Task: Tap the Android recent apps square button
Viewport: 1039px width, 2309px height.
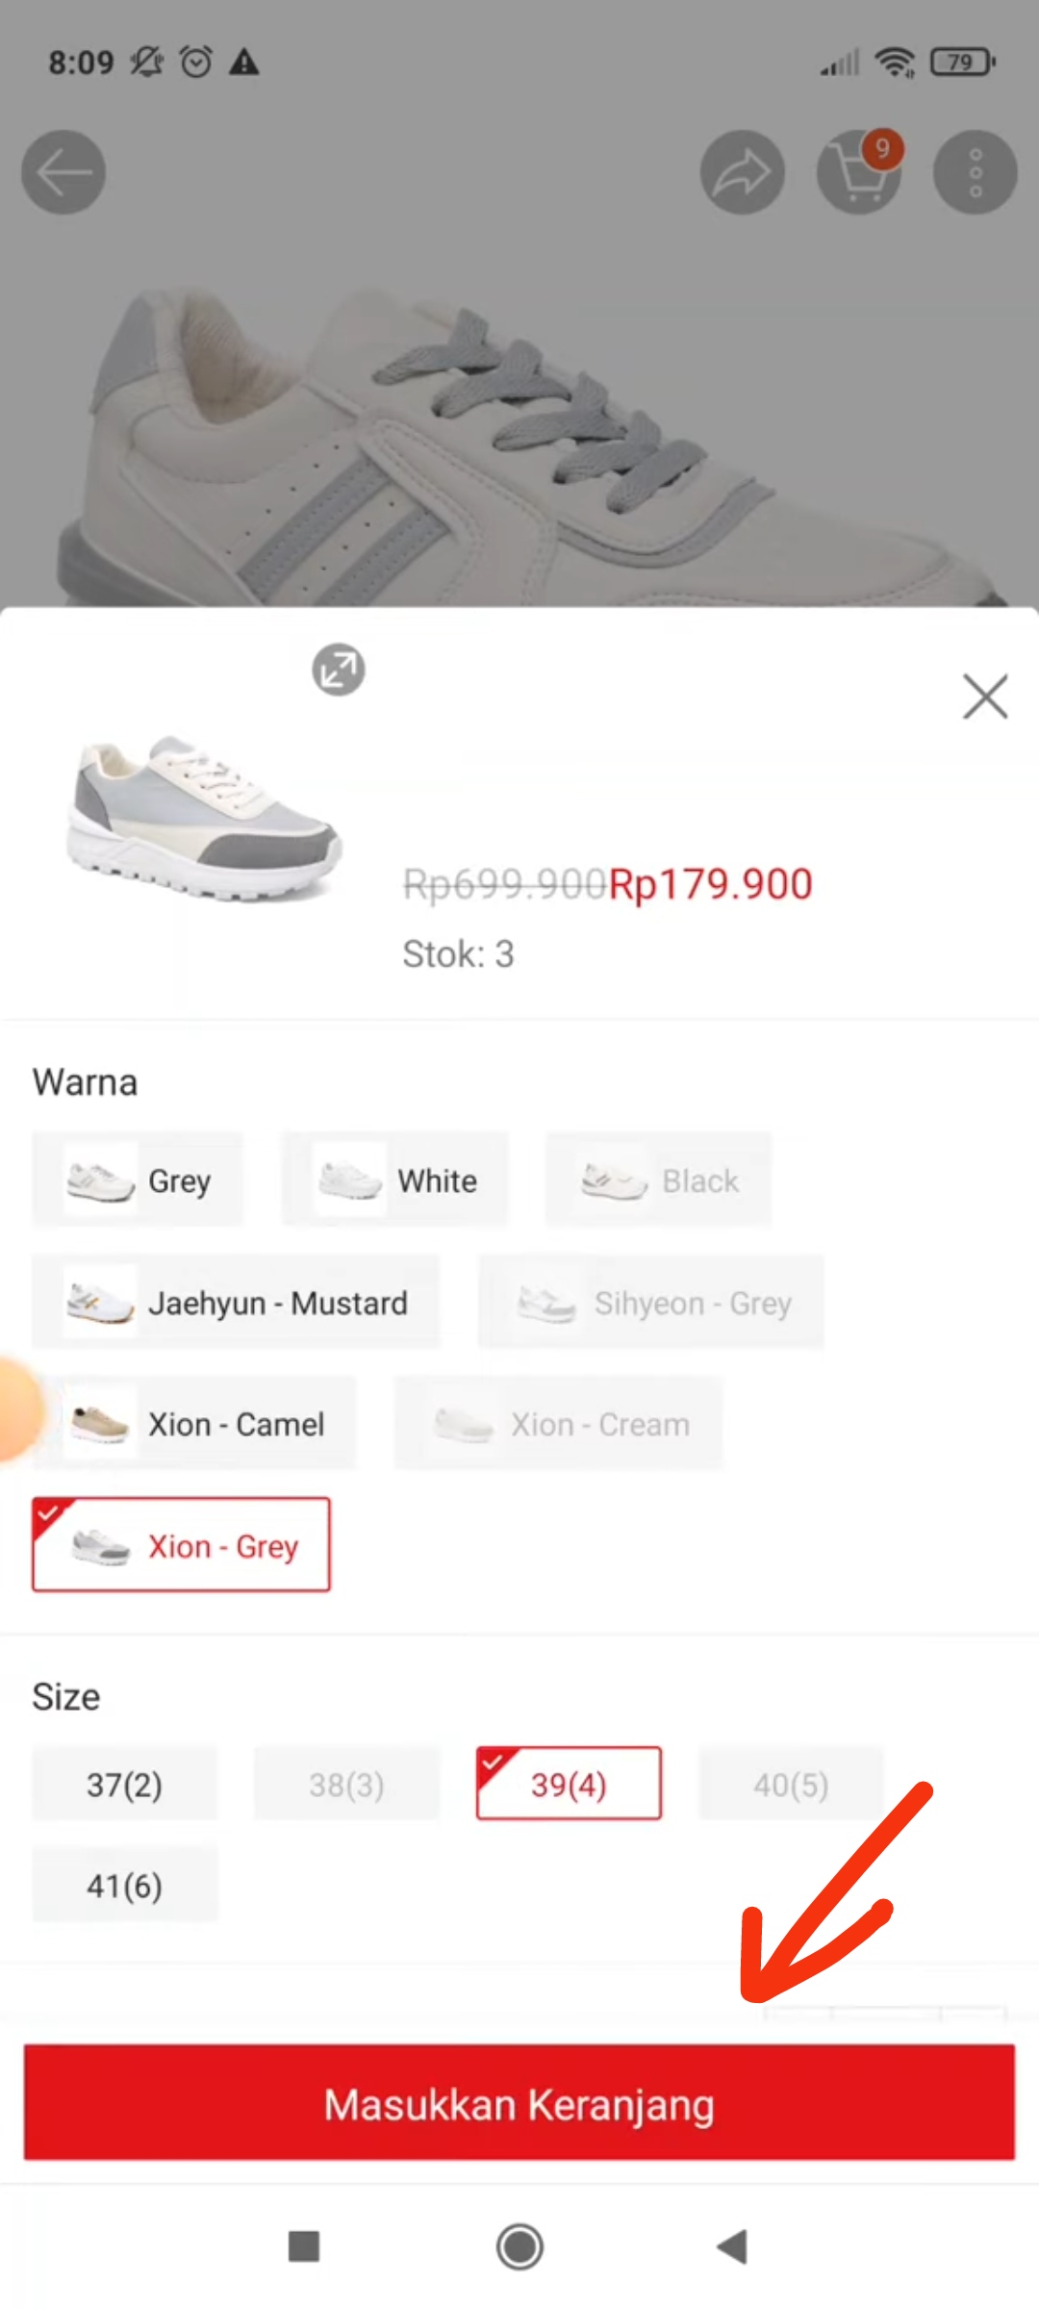Action: coord(306,2248)
